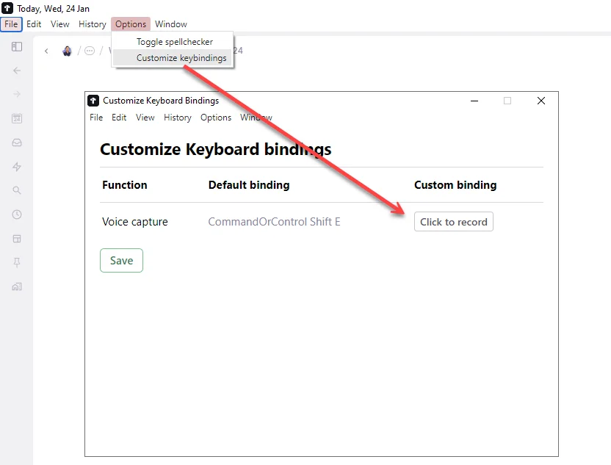Open search via magnifier icon
Image resolution: width=611 pixels, height=465 pixels.
(x=17, y=190)
